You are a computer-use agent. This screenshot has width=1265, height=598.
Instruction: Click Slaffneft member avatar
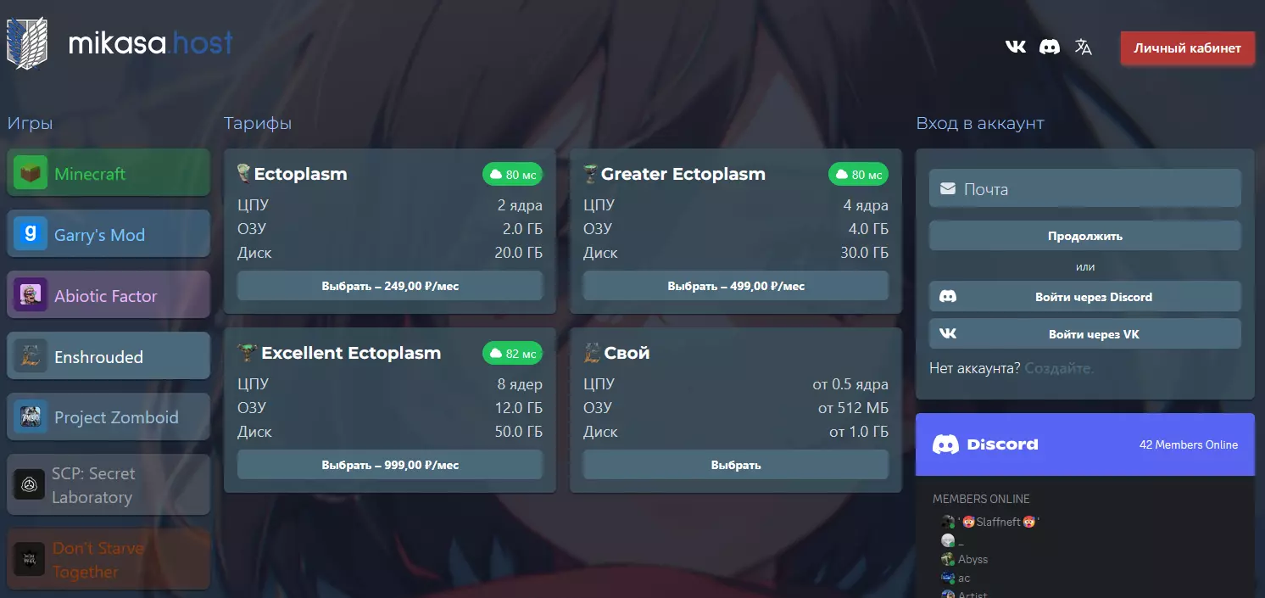948,522
